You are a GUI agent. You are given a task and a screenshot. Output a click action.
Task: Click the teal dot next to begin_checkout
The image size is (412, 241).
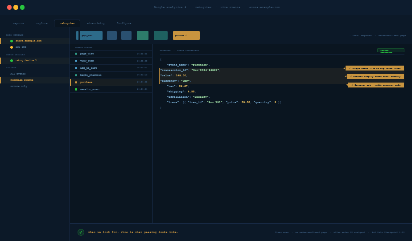pyautogui.click(x=76, y=75)
